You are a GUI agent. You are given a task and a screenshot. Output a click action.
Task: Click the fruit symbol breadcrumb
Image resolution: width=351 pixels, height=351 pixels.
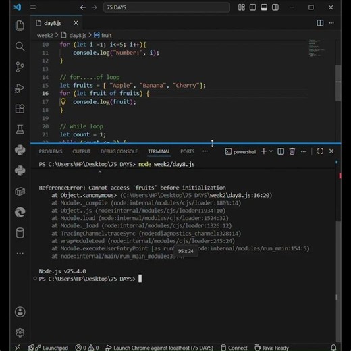(103, 35)
